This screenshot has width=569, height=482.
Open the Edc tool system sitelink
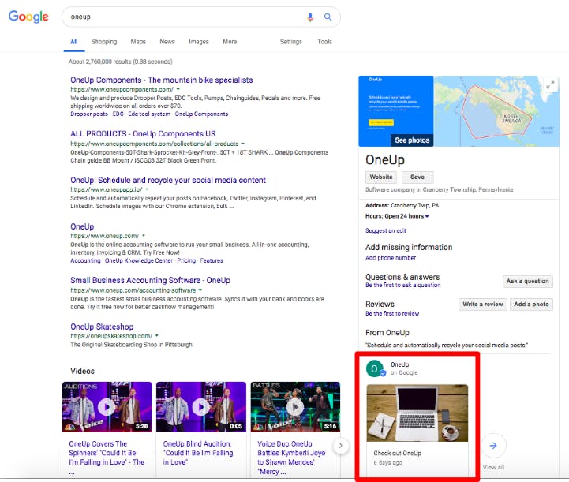pos(149,114)
